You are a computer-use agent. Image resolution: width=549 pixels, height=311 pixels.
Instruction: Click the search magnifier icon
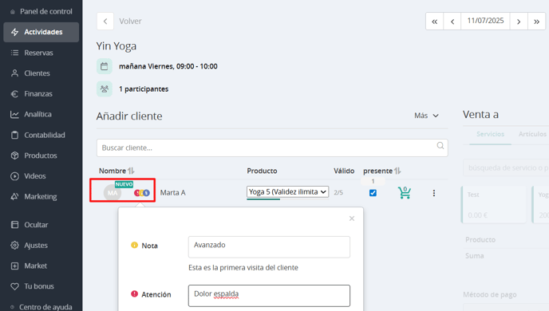coord(440,145)
